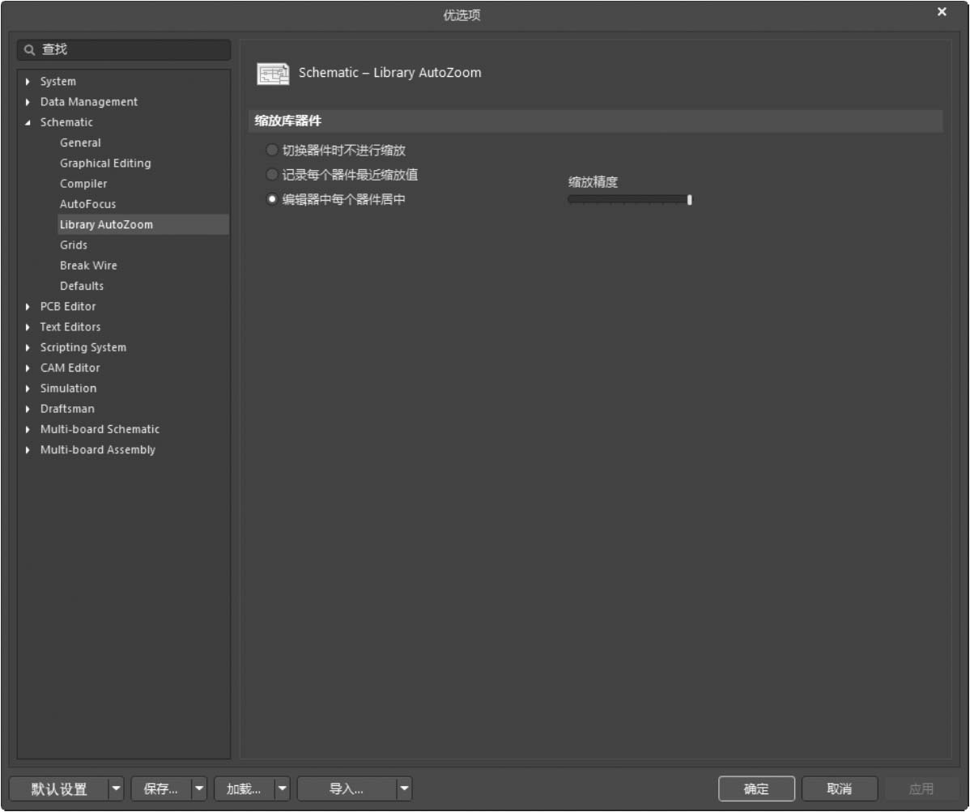
Task: Expand the System tree node
Action: pos(28,82)
